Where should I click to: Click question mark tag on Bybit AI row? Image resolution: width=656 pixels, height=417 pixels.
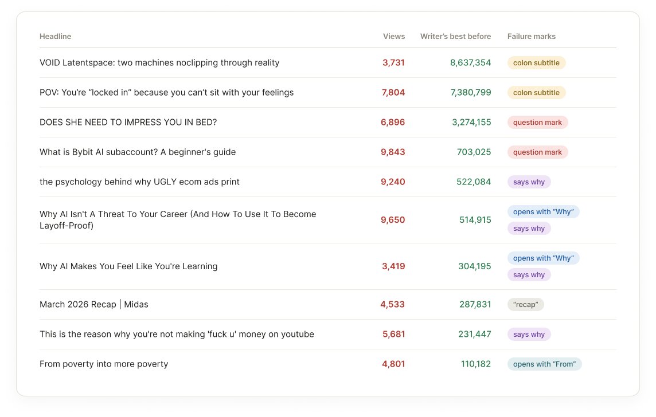[x=538, y=152]
